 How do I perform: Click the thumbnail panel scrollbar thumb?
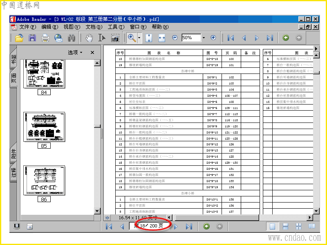coord(97,126)
